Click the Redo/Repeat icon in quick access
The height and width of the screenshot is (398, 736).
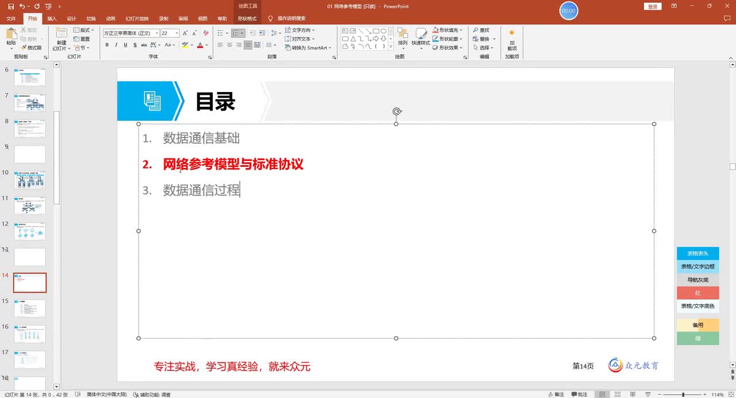[x=37, y=6]
